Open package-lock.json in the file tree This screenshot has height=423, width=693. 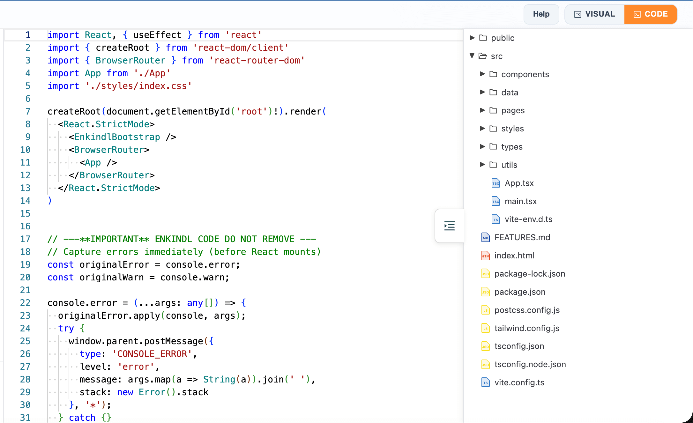(x=530, y=274)
